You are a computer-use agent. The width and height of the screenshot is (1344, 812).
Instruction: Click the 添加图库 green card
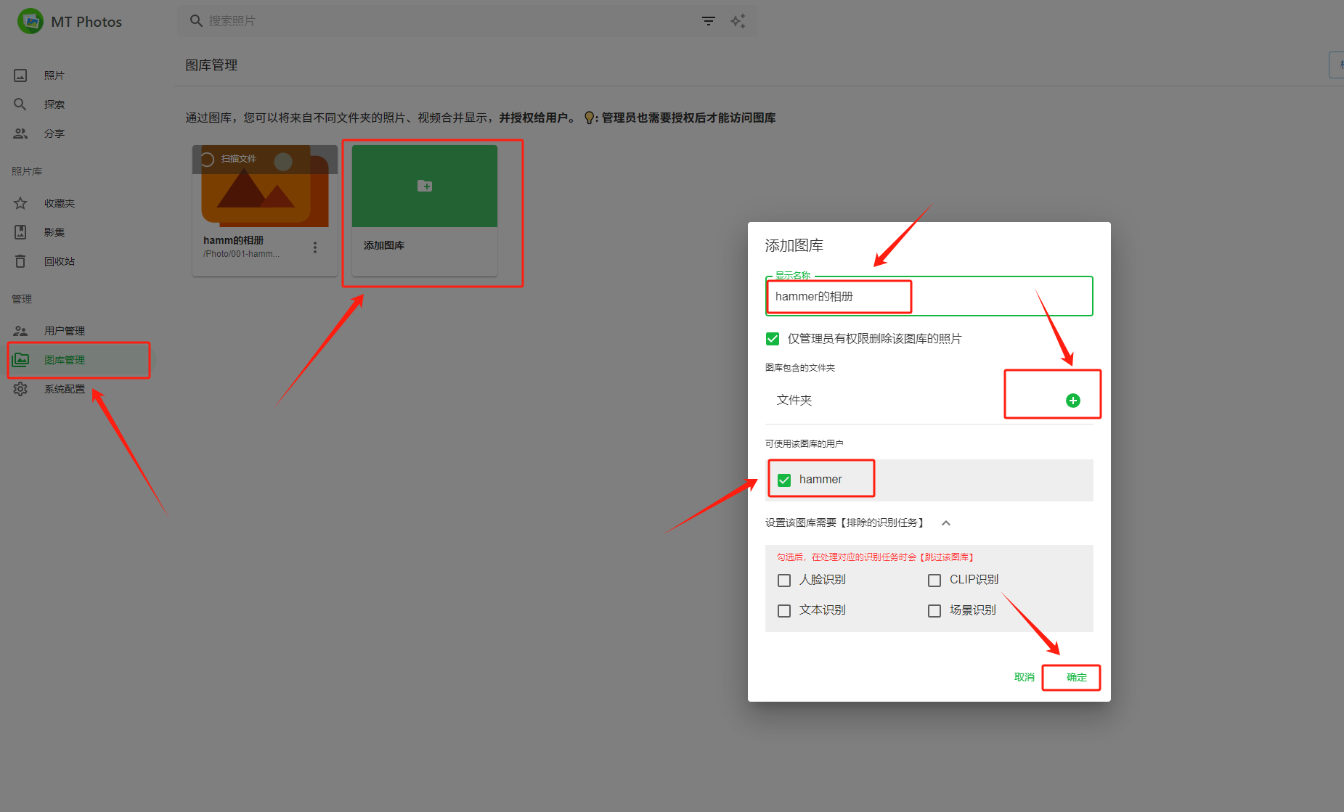click(x=425, y=186)
